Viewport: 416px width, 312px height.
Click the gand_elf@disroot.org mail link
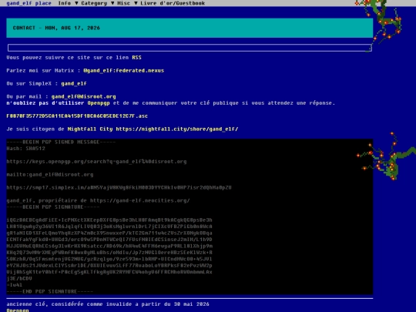coord(83,96)
